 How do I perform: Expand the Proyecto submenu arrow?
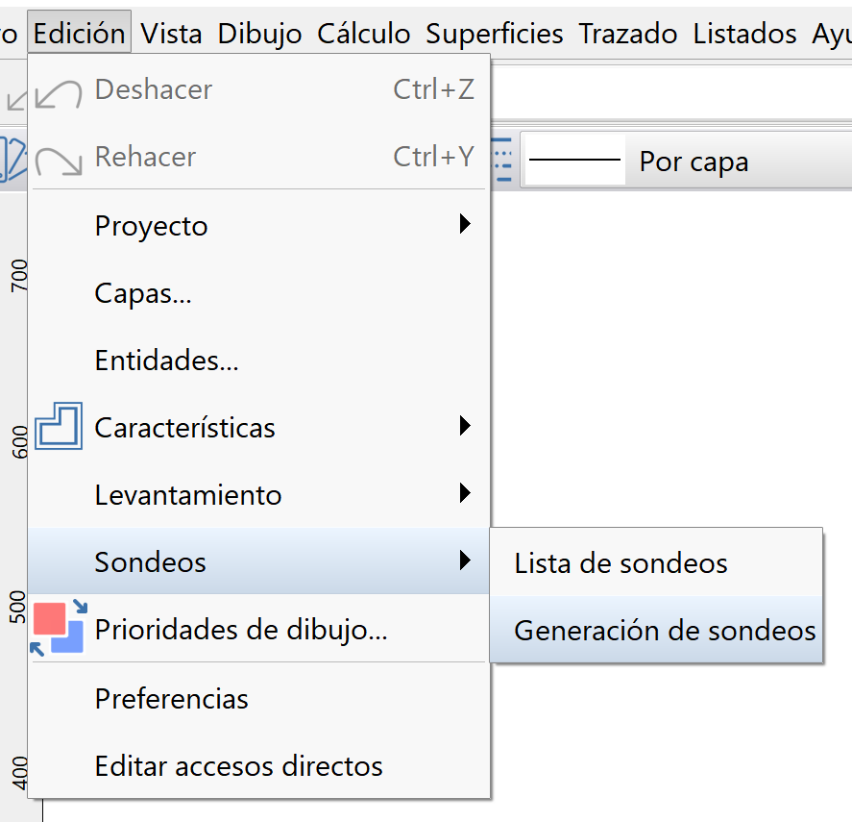click(465, 224)
